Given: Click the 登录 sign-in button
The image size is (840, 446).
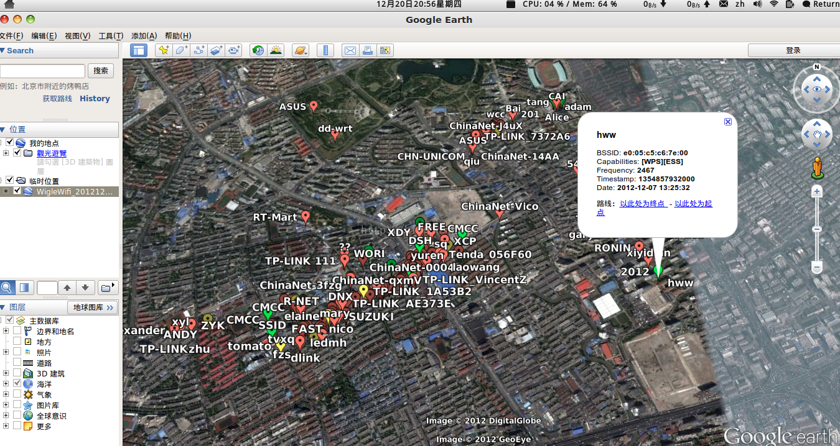Looking at the screenshot, I should pos(793,50).
